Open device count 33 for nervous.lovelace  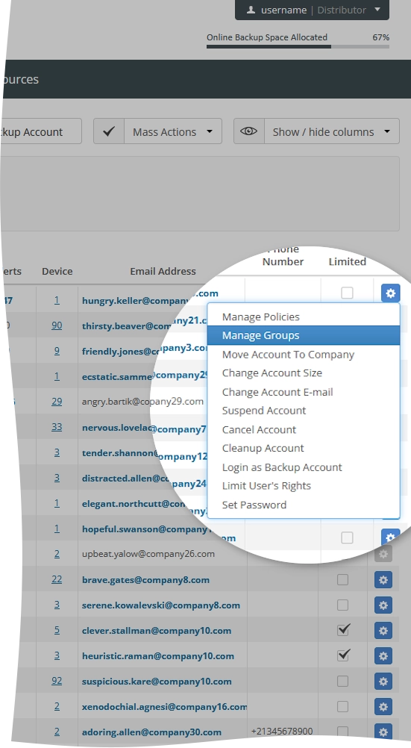[57, 426]
